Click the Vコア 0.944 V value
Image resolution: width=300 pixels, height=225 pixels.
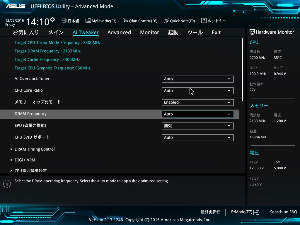click(280, 74)
